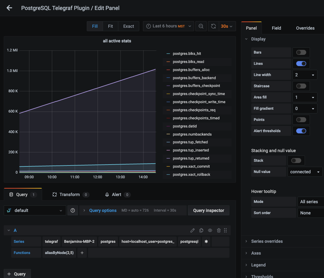Click postgres.xact_commit legend color swatch
Screen dimensions: 324x278
click(168, 166)
